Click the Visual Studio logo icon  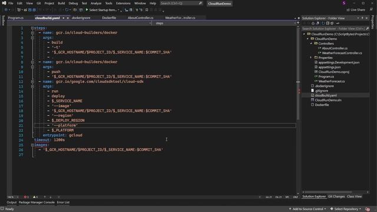(x=4, y=3)
